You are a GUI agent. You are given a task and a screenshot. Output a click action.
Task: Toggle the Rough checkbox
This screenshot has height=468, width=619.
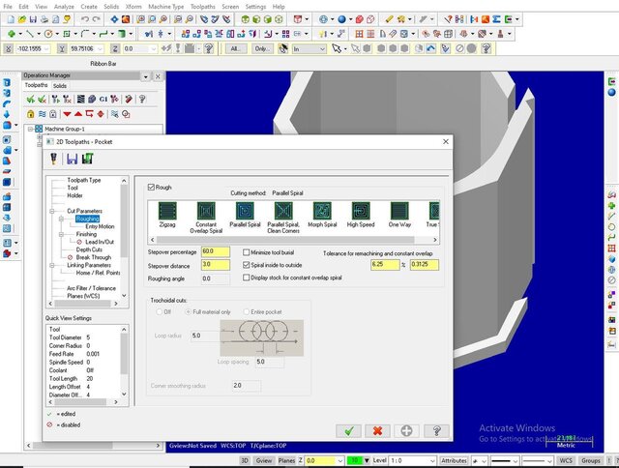[151, 187]
